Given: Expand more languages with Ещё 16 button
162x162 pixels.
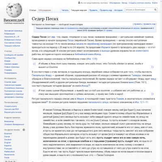Looking at the screenshot, I should 11,161.
